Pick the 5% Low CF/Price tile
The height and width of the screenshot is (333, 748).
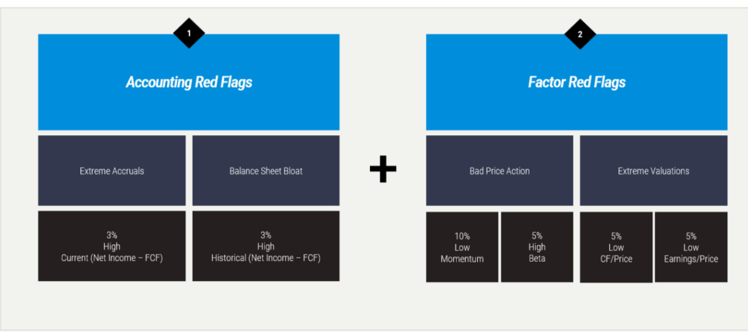point(616,247)
